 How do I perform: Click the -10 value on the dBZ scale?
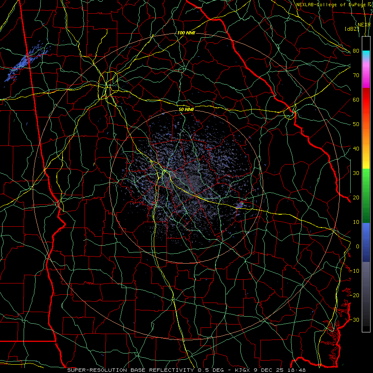coord(355,271)
